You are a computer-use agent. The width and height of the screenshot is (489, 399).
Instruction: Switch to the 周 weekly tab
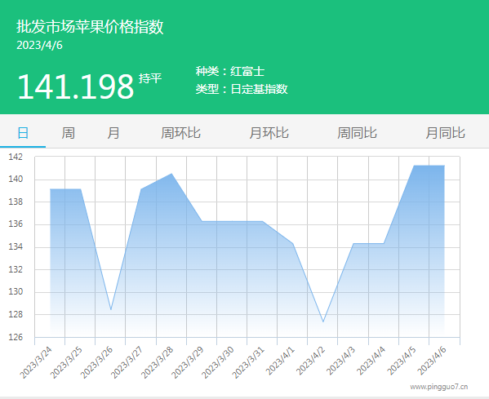(x=68, y=133)
